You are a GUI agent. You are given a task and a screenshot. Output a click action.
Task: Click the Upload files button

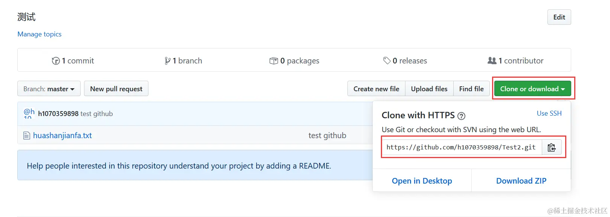429,89
